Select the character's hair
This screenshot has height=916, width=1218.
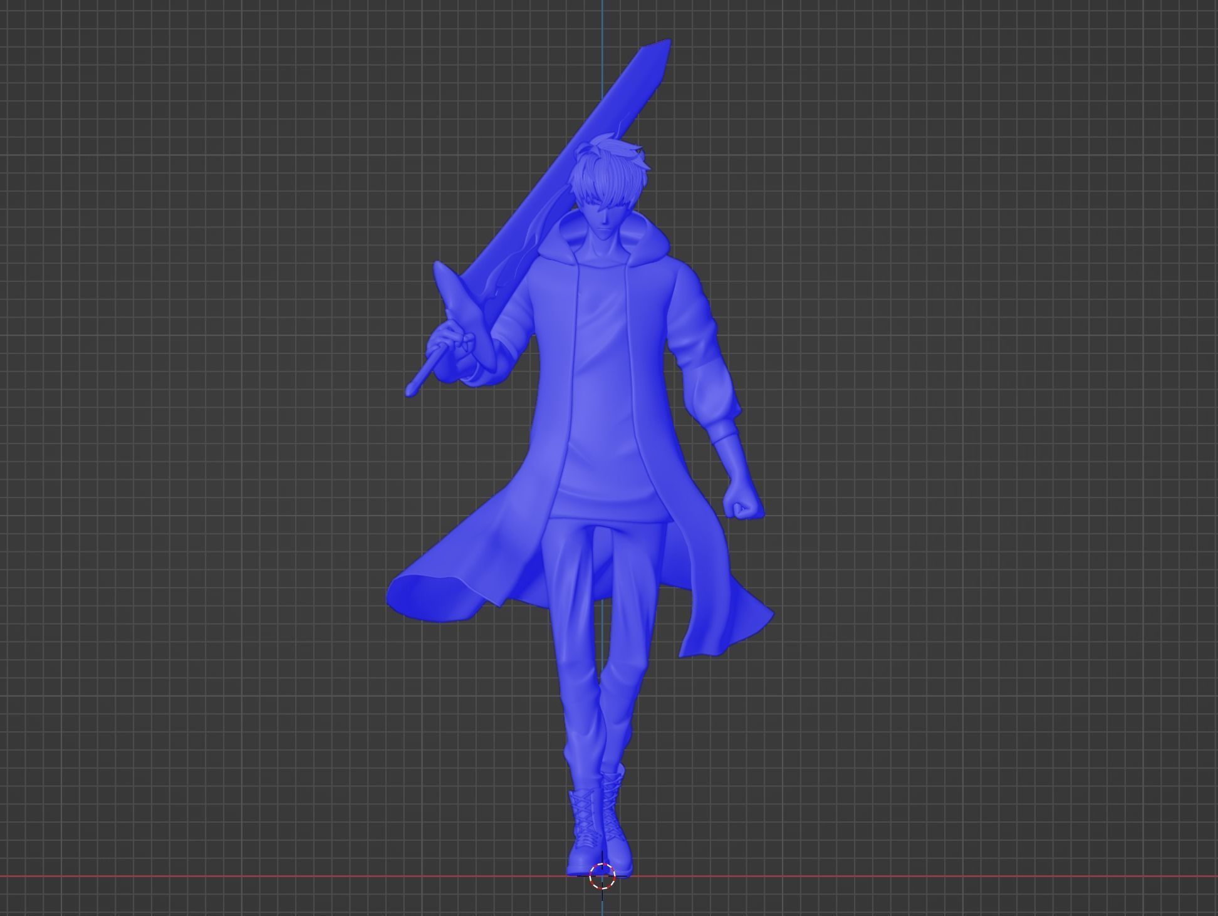(x=608, y=169)
